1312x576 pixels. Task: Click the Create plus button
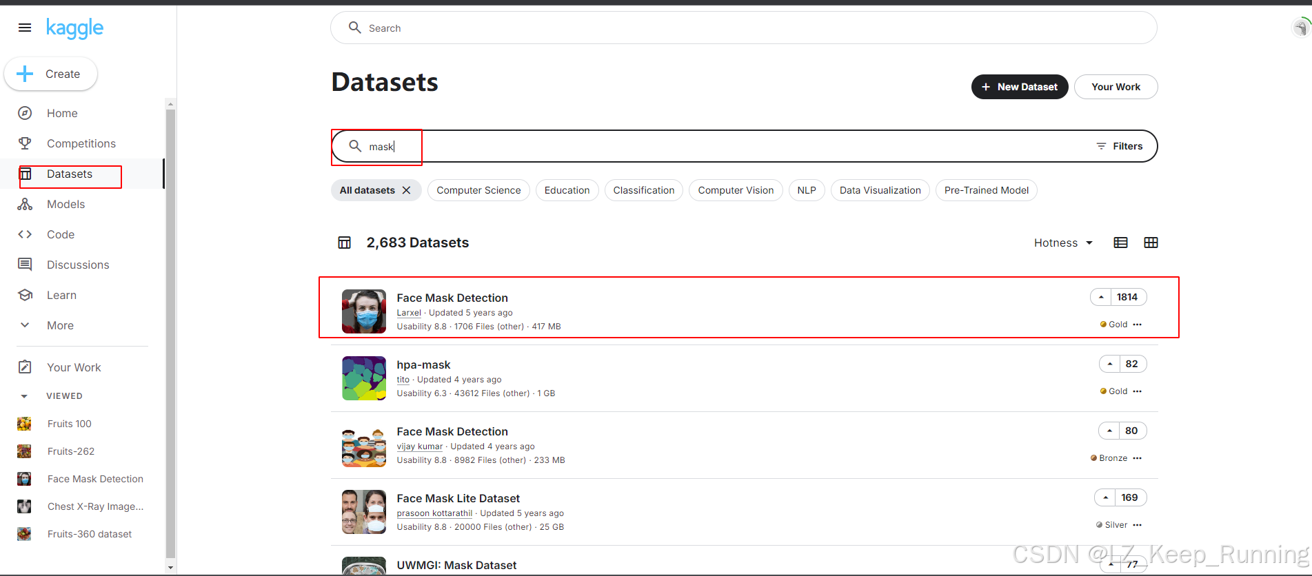point(51,74)
